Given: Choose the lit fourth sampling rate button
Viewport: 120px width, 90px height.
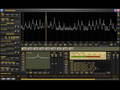Looking at the screenshot, I should point(14,64).
